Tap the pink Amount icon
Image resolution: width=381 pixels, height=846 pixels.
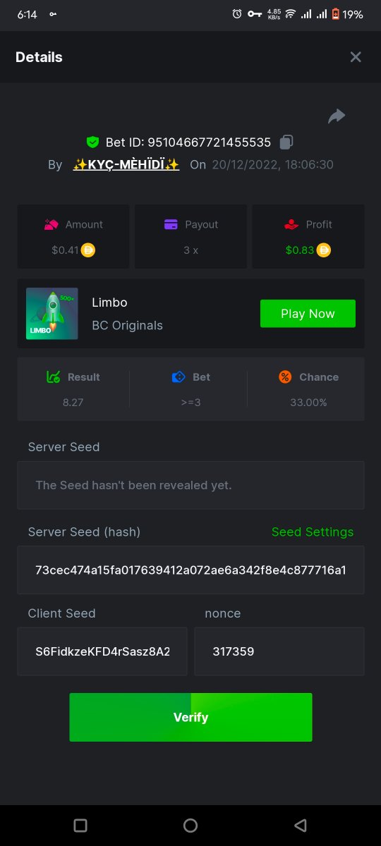pos(51,225)
